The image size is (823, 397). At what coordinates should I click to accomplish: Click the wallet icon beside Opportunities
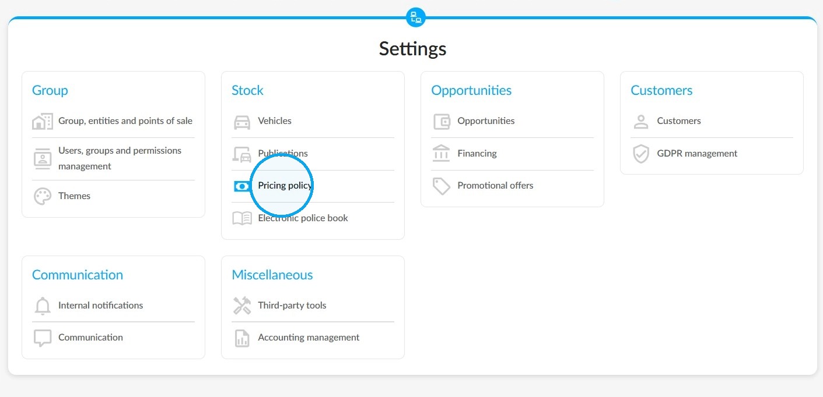442,122
